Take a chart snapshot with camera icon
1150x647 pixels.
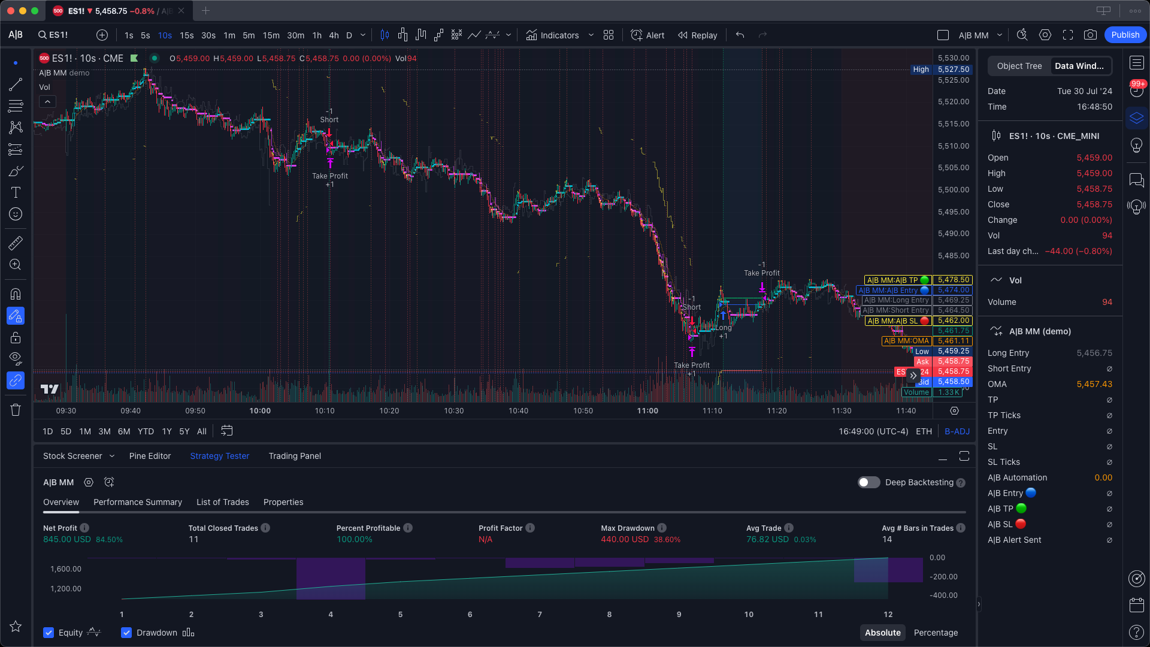[1090, 35]
